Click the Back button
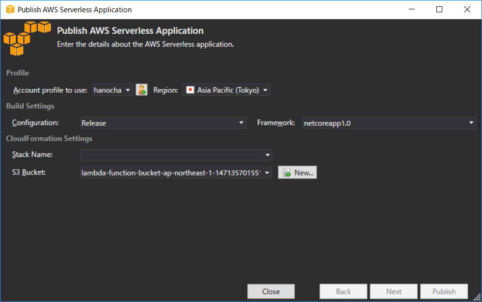 click(x=344, y=291)
